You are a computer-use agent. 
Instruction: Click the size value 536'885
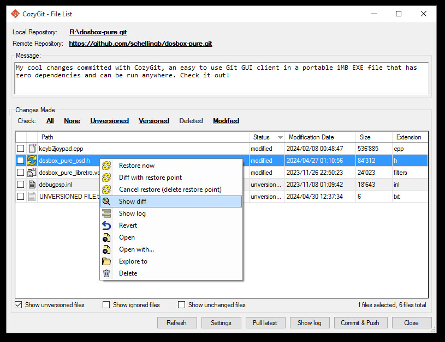click(x=368, y=149)
